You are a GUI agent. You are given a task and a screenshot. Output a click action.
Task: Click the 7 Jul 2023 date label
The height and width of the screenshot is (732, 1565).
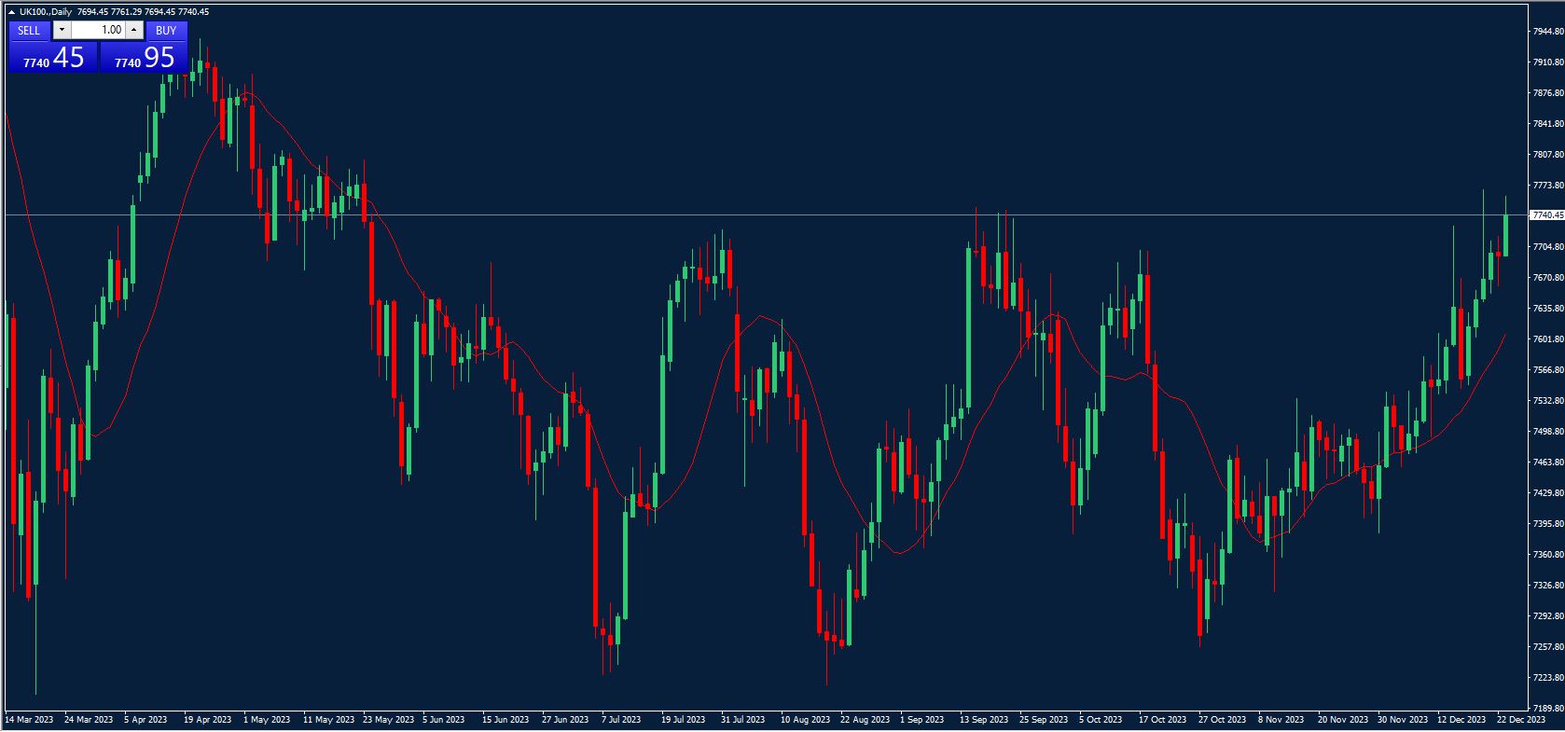coord(621,720)
